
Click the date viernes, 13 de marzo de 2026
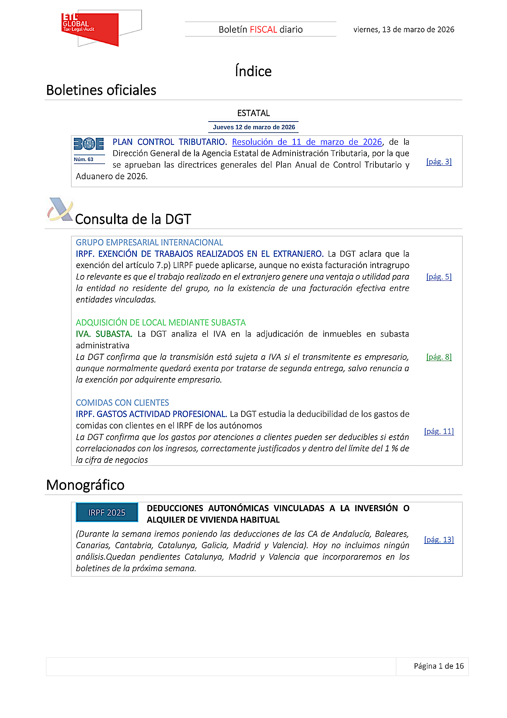(403, 29)
